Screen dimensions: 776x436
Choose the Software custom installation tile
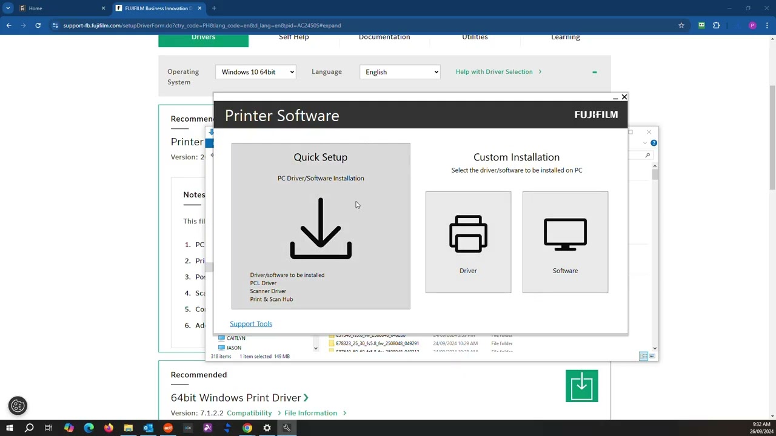[x=565, y=242]
